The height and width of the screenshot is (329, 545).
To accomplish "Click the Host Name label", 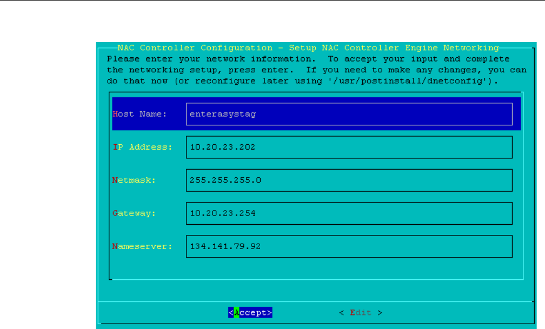I will [x=139, y=114].
